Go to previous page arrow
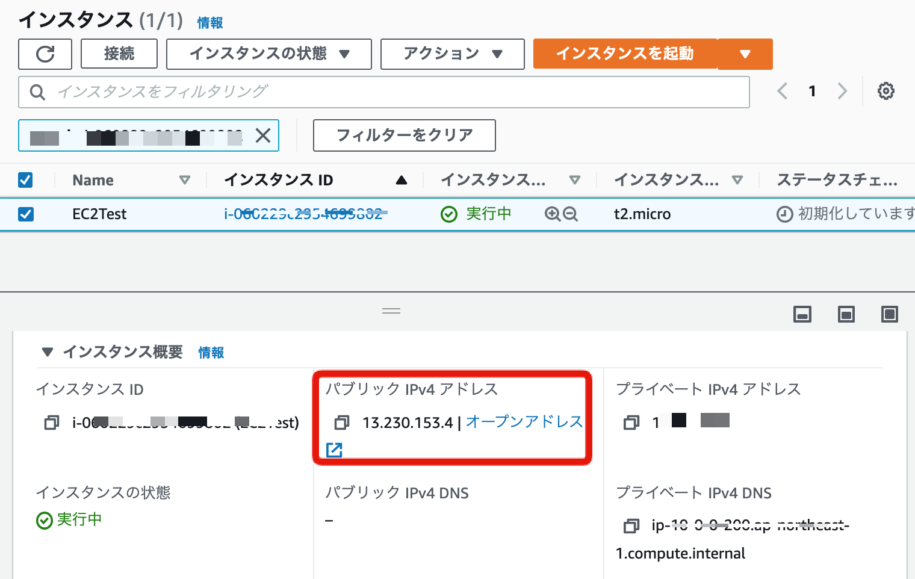This screenshot has height=579, width=915. point(782,91)
